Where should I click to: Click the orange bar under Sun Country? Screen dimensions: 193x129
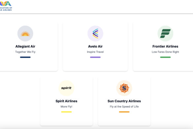tap(124, 112)
